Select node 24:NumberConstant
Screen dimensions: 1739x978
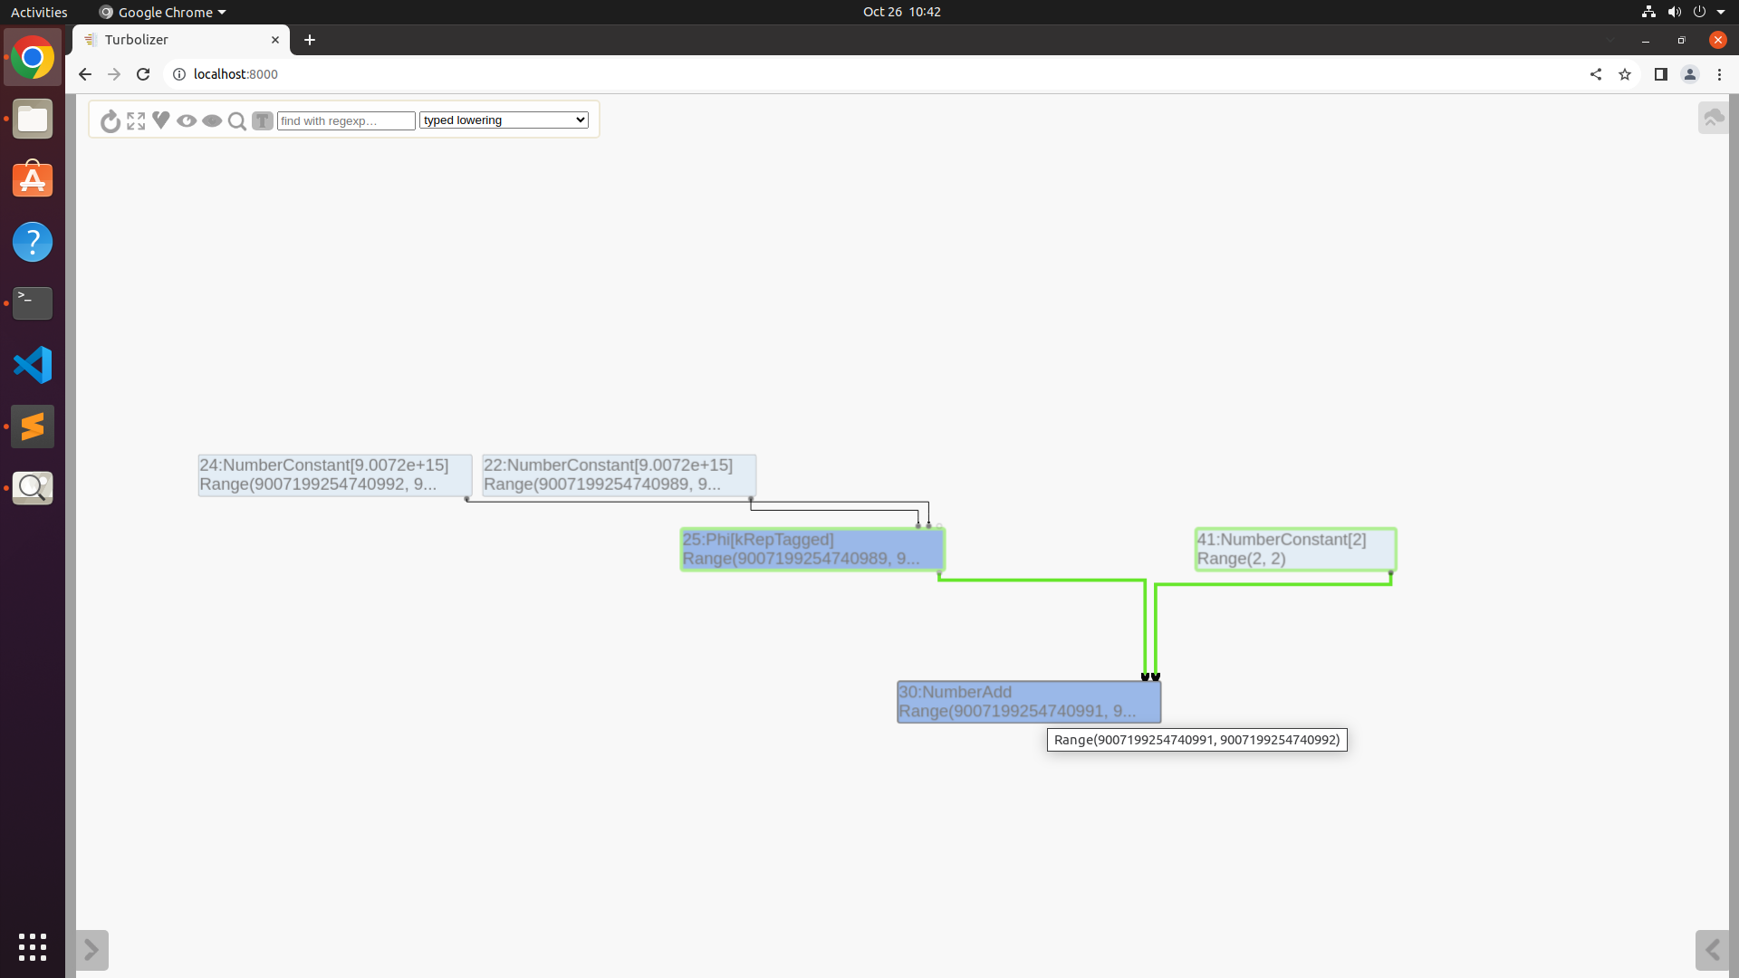pos(335,475)
